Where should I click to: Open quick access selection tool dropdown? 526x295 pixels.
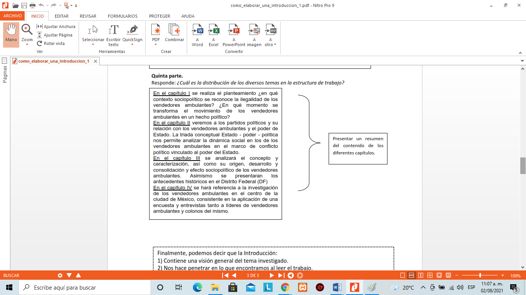coord(71,6)
